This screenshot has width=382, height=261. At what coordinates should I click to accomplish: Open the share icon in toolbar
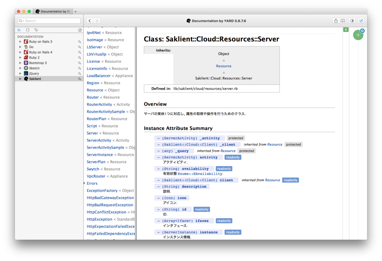point(336,21)
